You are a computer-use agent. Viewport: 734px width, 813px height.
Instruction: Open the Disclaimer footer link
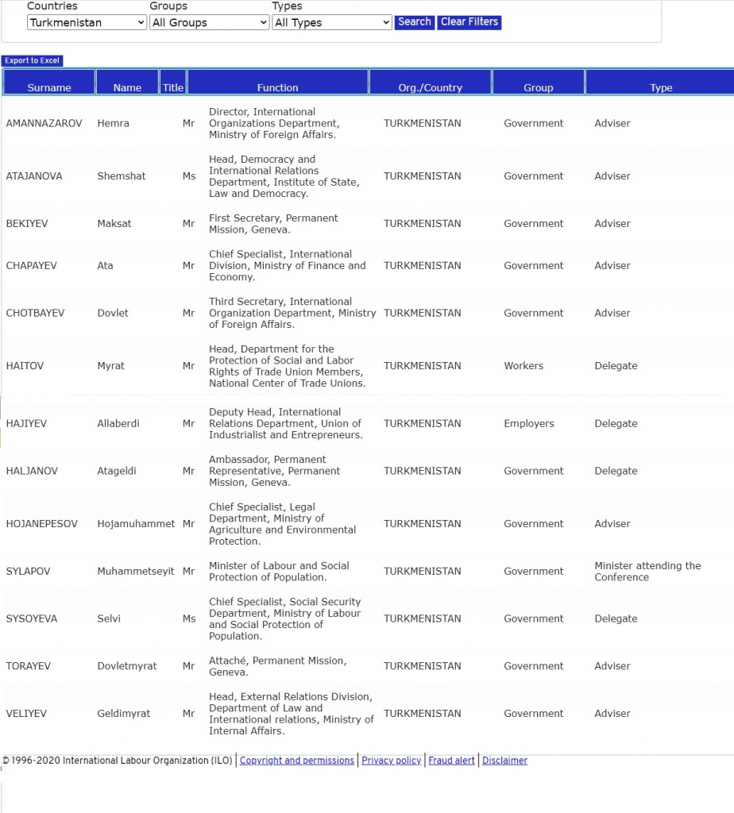click(504, 761)
